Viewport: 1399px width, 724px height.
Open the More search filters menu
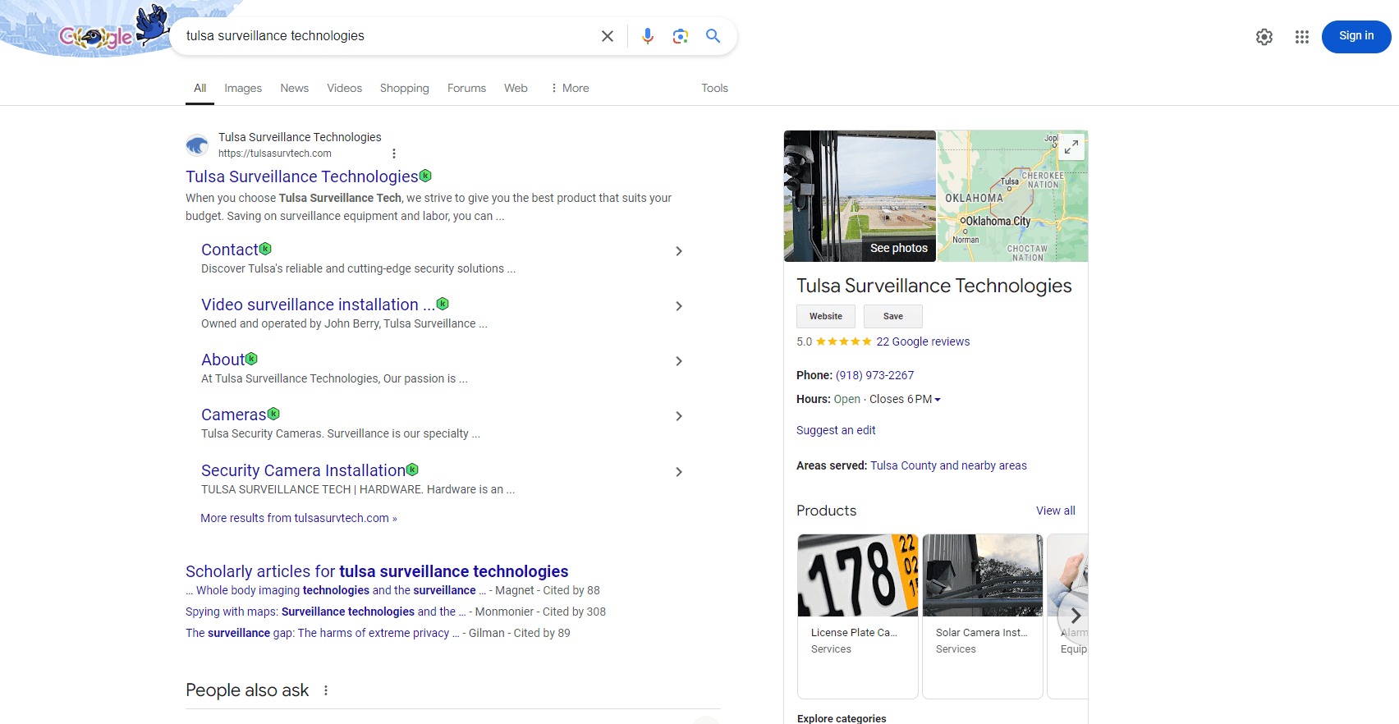click(569, 88)
